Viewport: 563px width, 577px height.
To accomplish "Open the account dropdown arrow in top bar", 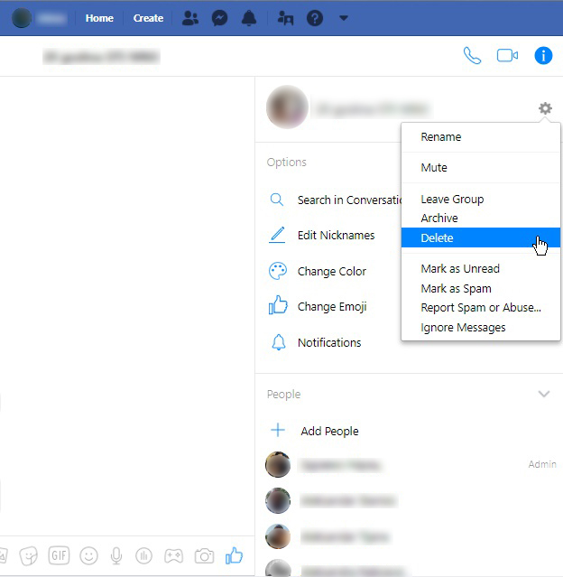I will [344, 18].
